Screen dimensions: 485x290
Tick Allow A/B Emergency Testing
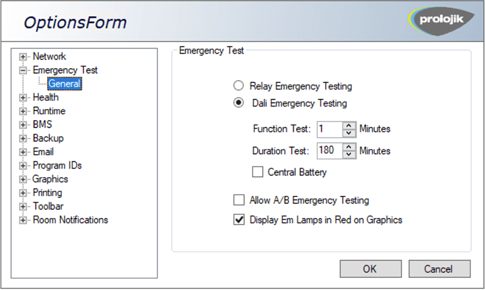(239, 200)
